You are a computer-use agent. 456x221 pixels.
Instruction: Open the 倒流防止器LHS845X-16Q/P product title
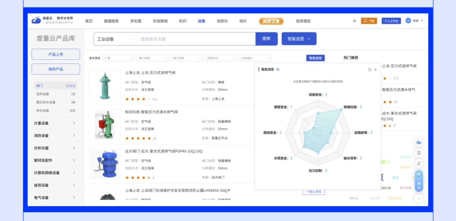[x=178, y=191]
